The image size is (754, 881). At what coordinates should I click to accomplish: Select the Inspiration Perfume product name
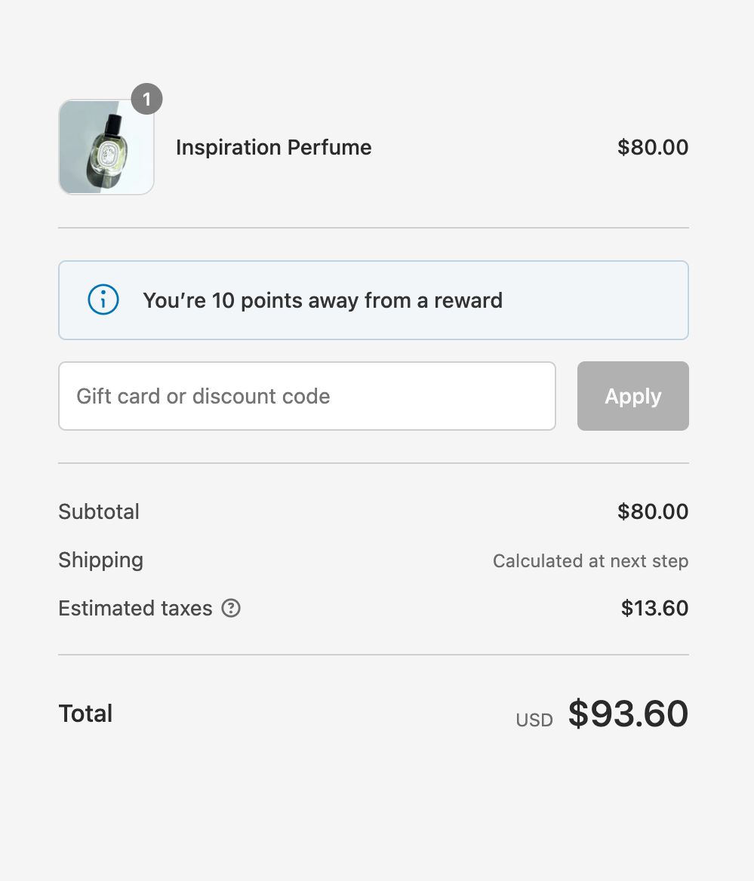(273, 147)
